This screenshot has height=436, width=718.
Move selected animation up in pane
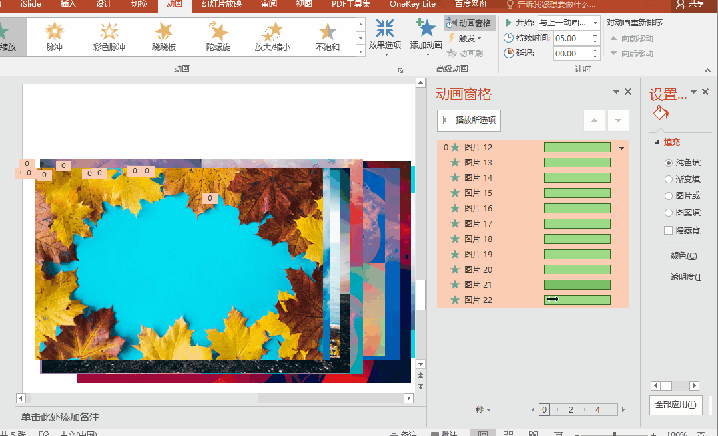(594, 121)
